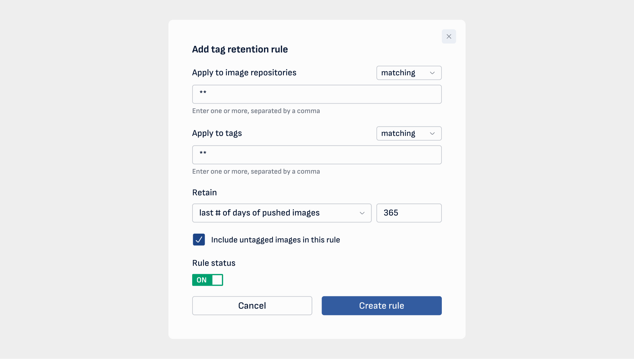634x359 pixels.
Task: Focus the retain count field showing 365
Action: 409,213
